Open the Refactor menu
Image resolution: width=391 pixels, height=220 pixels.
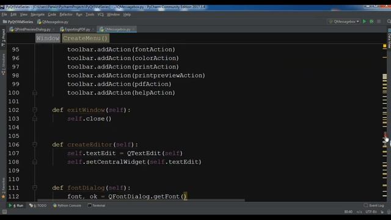(x=66, y=15)
